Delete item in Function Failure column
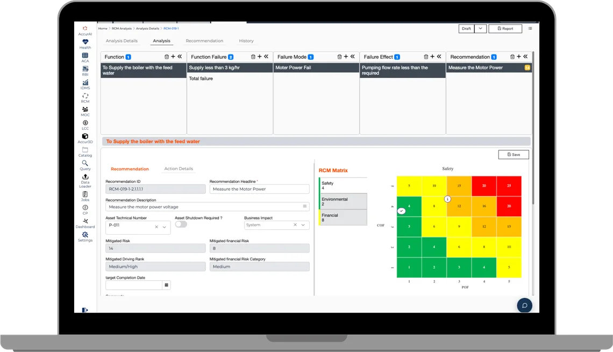 point(253,57)
